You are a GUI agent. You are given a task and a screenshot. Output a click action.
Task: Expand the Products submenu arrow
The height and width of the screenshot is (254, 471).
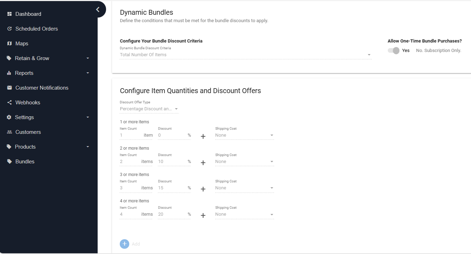[x=88, y=147]
